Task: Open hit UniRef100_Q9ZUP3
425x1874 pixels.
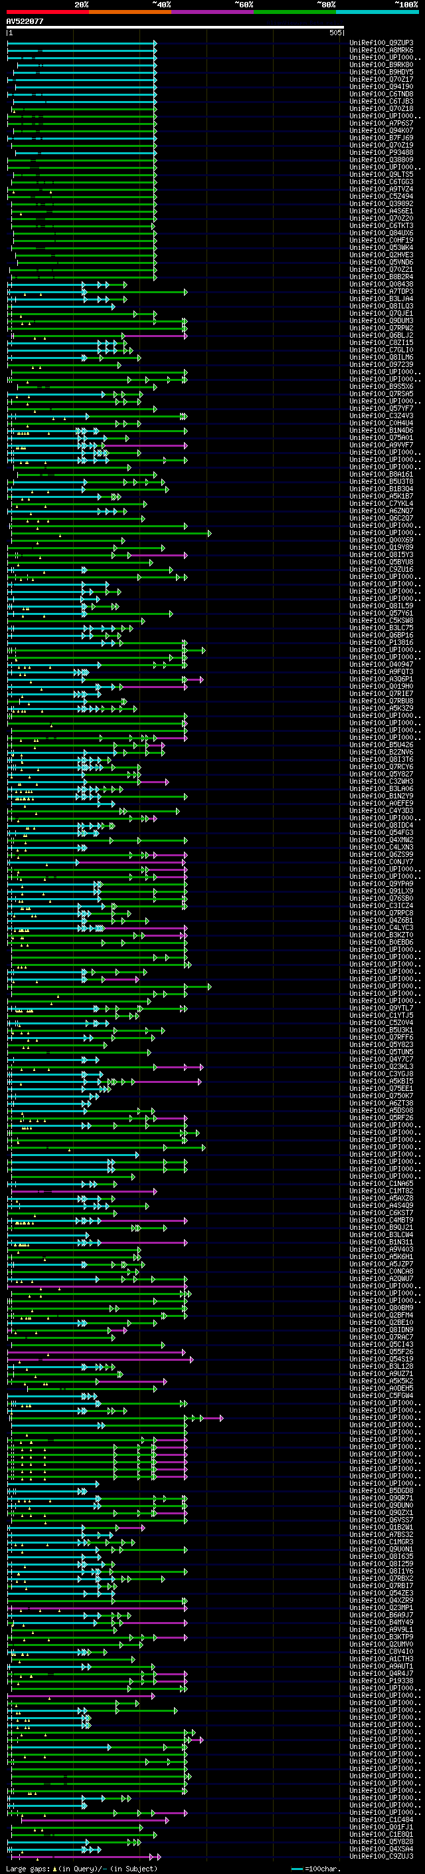Action: (x=381, y=43)
